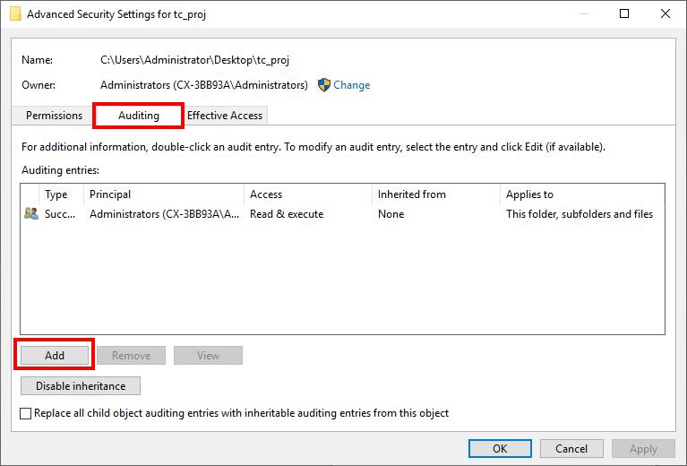Switch to the Effective Access tab
Viewport: 687px width, 466px height.
pos(225,116)
